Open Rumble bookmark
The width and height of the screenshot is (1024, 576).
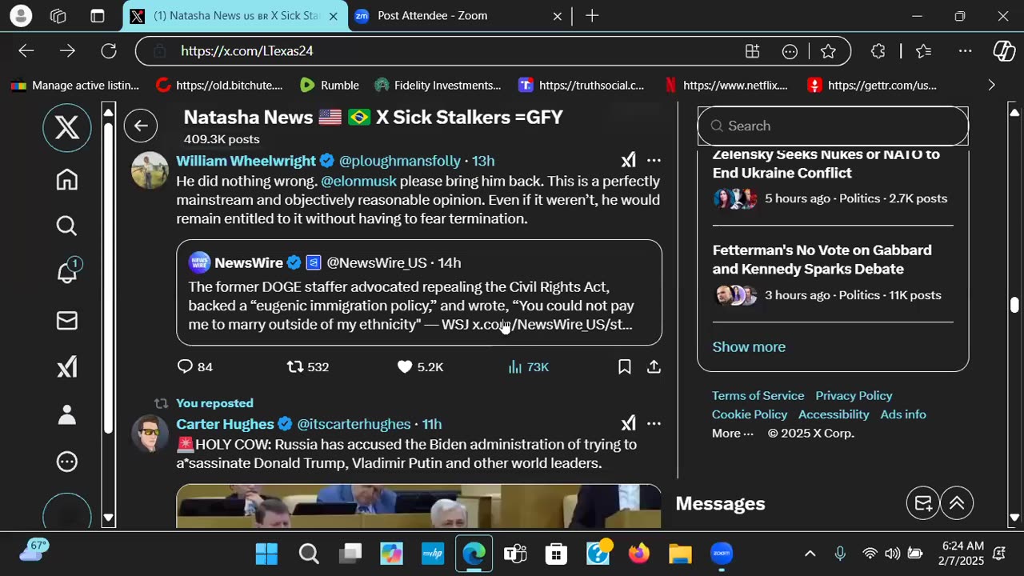click(x=330, y=85)
